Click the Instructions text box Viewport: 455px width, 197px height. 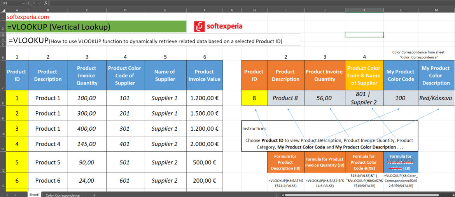(x=330, y=136)
